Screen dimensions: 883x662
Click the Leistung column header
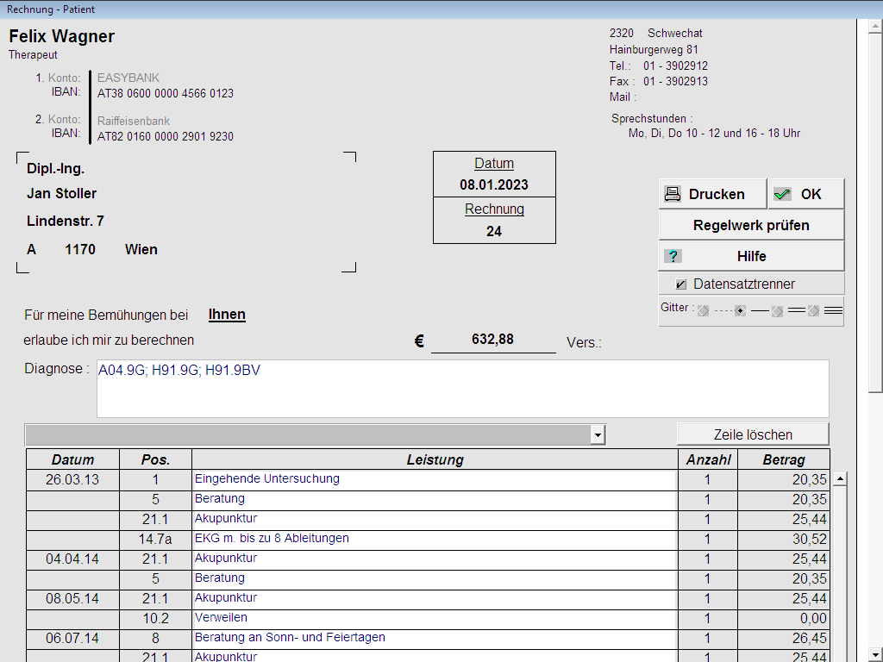click(x=435, y=459)
